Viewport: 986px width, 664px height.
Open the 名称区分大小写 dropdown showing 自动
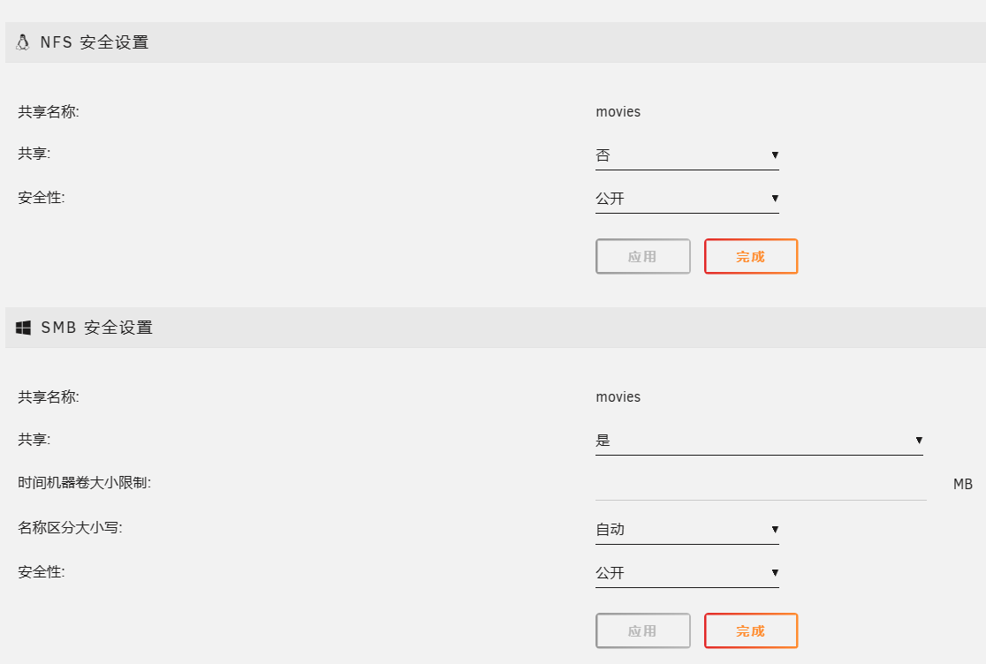tap(686, 530)
